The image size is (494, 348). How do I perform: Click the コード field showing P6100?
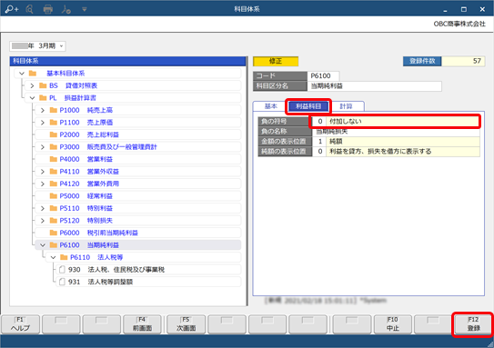coord(323,75)
